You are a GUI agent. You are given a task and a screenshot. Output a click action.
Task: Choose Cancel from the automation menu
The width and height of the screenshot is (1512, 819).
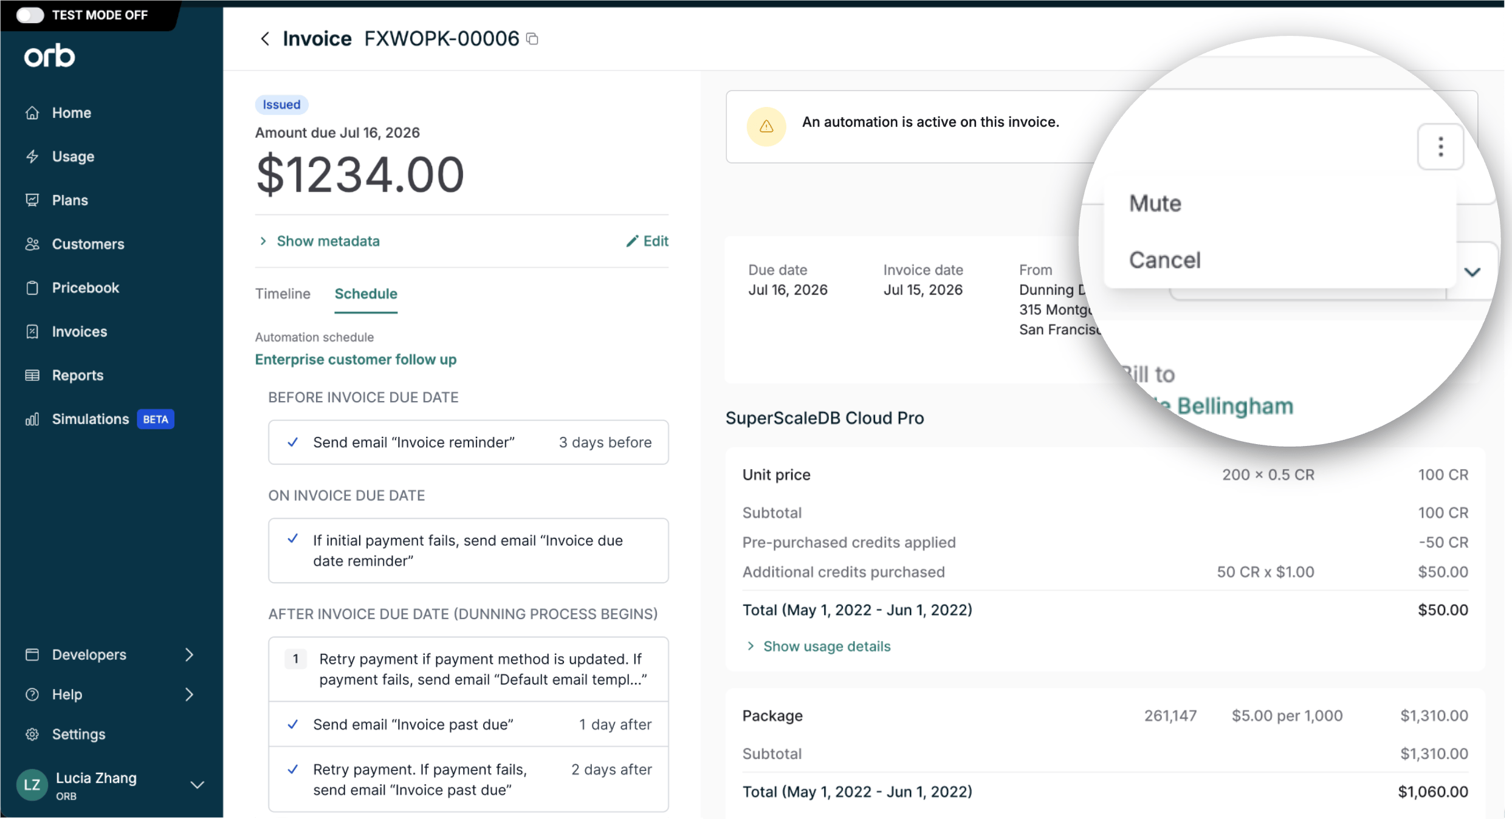[x=1165, y=260]
